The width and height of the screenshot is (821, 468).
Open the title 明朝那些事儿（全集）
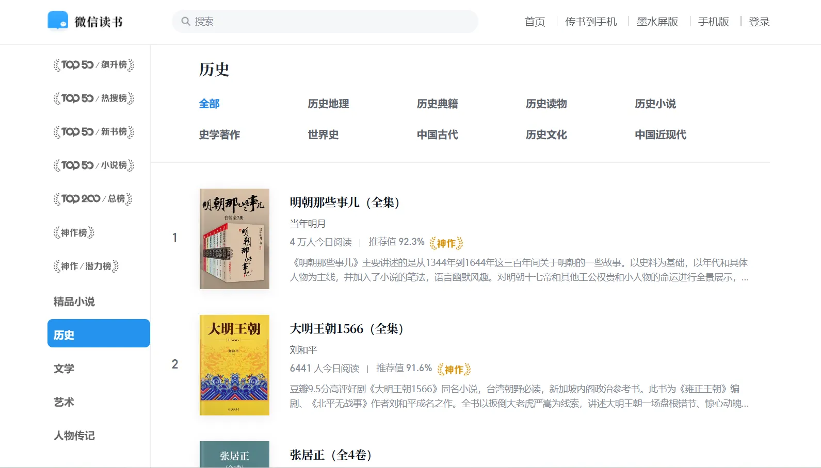(345, 202)
